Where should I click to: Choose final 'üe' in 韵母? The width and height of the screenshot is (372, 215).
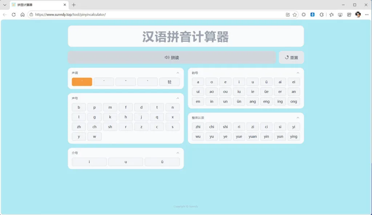pos(266,92)
